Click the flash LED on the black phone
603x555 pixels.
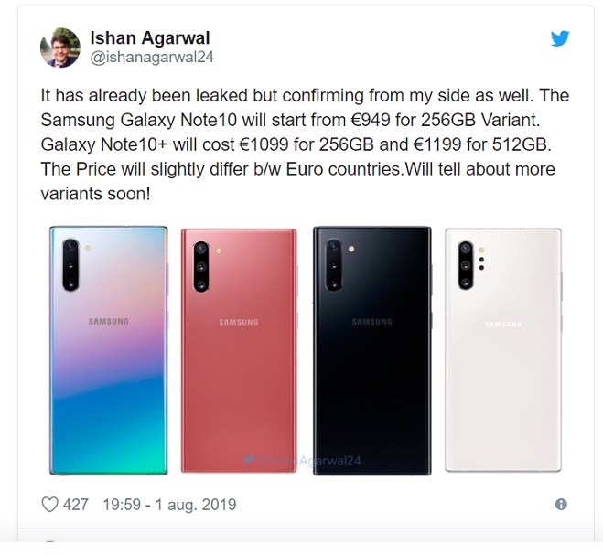click(x=351, y=249)
